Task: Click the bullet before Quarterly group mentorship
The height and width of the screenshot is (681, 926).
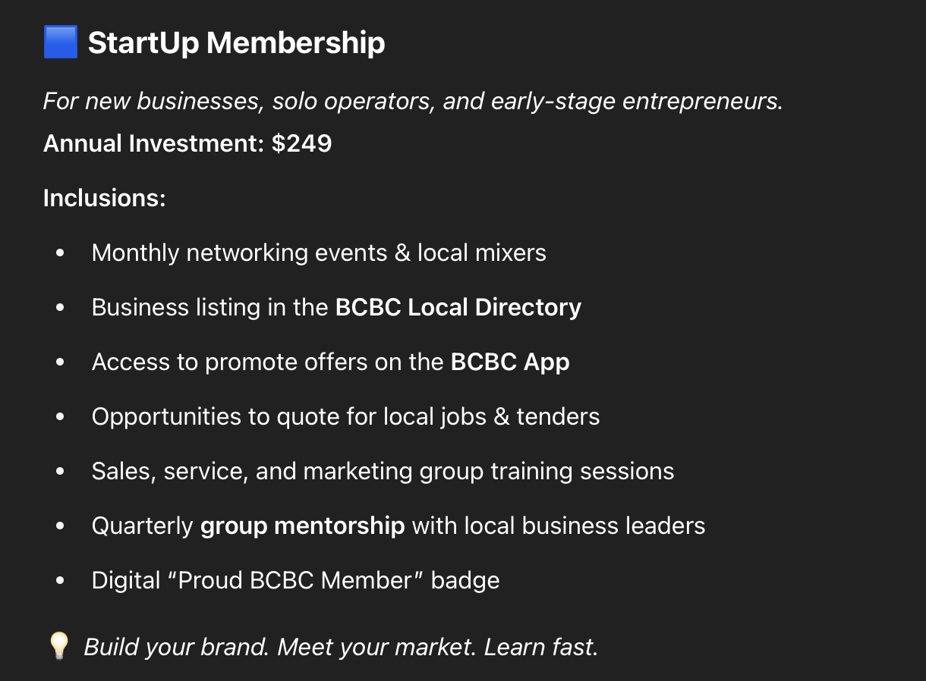Action: (61, 526)
